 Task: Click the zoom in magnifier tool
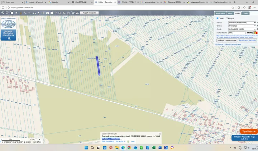pos(3,13)
